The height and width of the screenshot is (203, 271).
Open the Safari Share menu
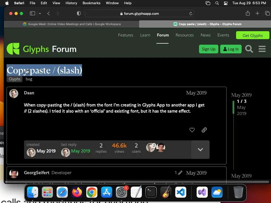(248, 13)
